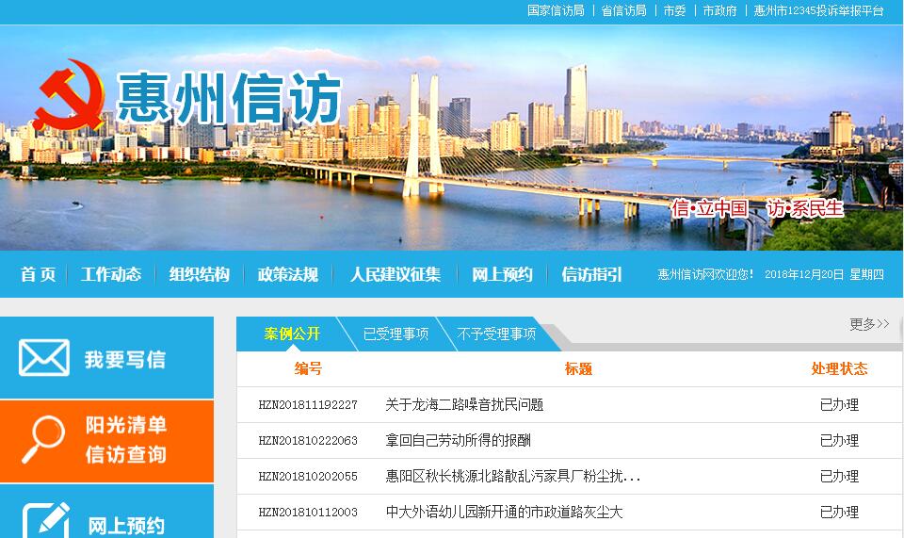
Task: Switch to the 不予受理事项 tab
Action: 496,334
